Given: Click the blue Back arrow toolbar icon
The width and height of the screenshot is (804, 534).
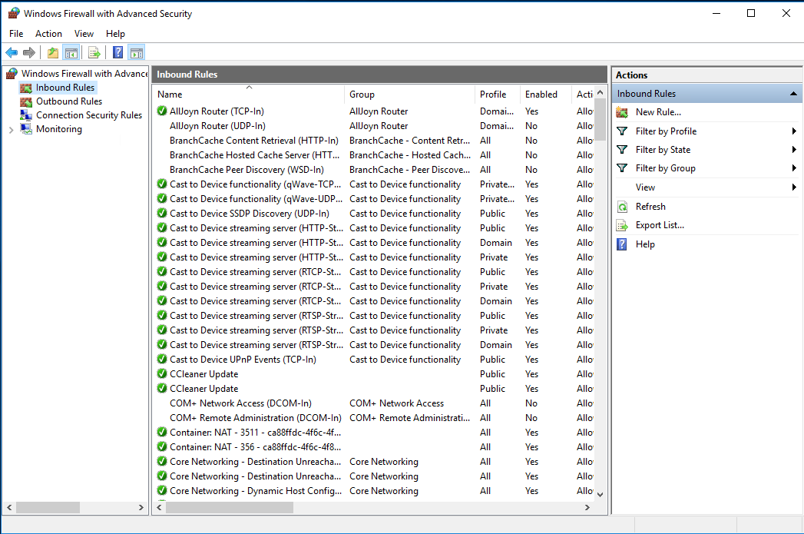Looking at the screenshot, I should tap(12, 52).
